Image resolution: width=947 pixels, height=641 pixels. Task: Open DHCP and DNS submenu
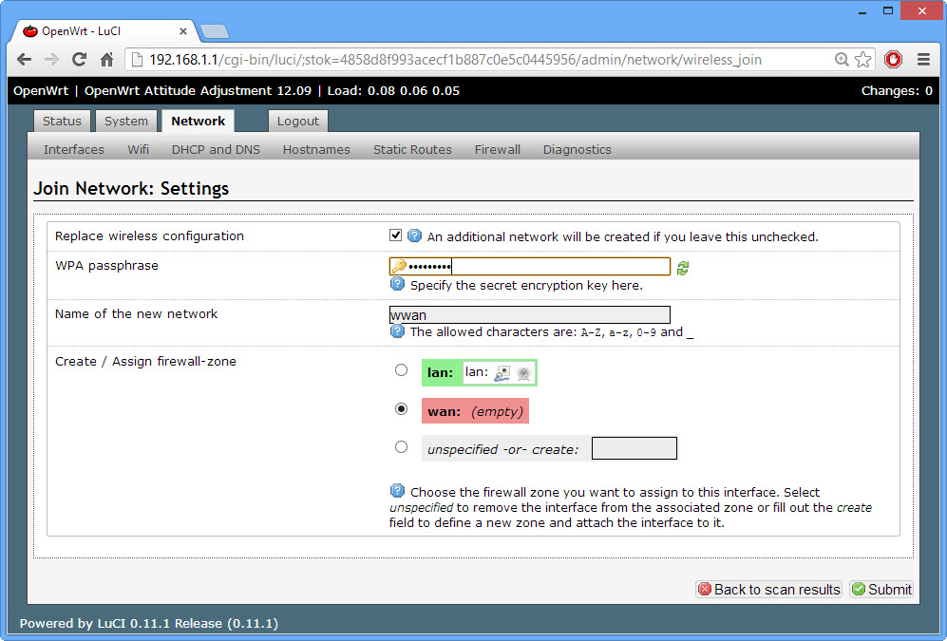[216, 149]
